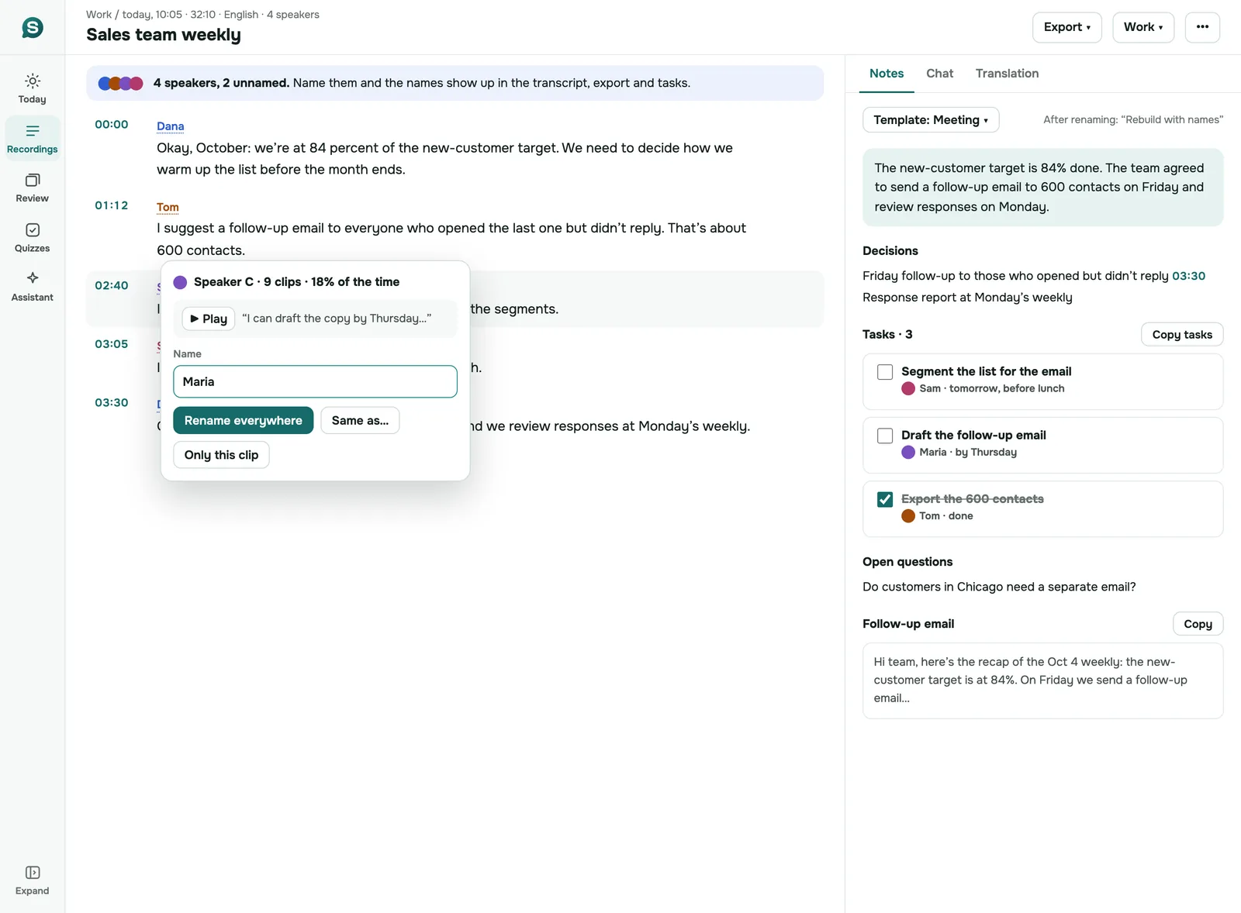
Task: Click Only this clip button
Action: click(x=221, y=455)
